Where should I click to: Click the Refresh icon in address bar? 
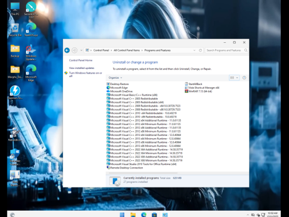click(x=201, y=50)
